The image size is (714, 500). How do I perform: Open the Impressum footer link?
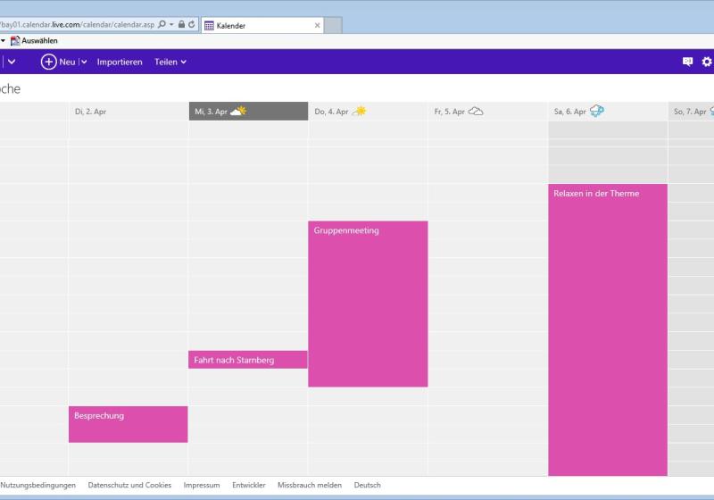(x=202, y=485)
